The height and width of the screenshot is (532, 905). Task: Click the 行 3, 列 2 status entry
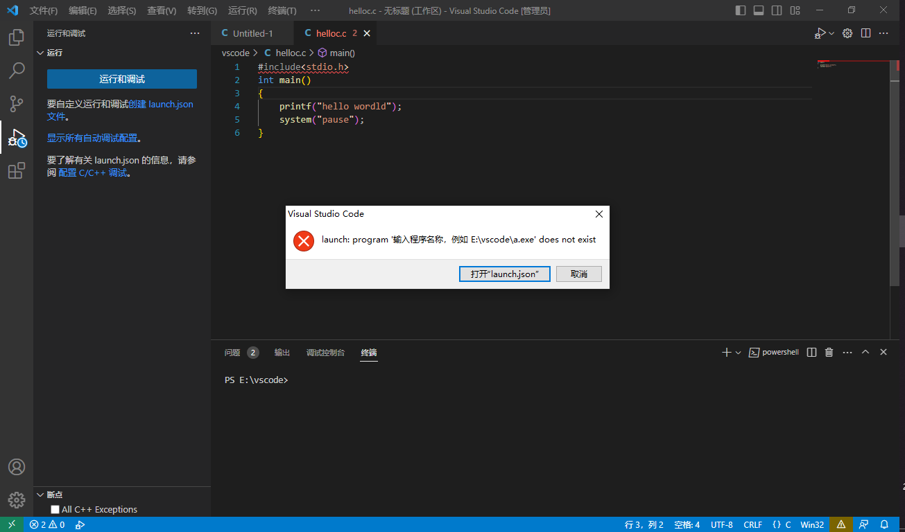tap(644, 524)
